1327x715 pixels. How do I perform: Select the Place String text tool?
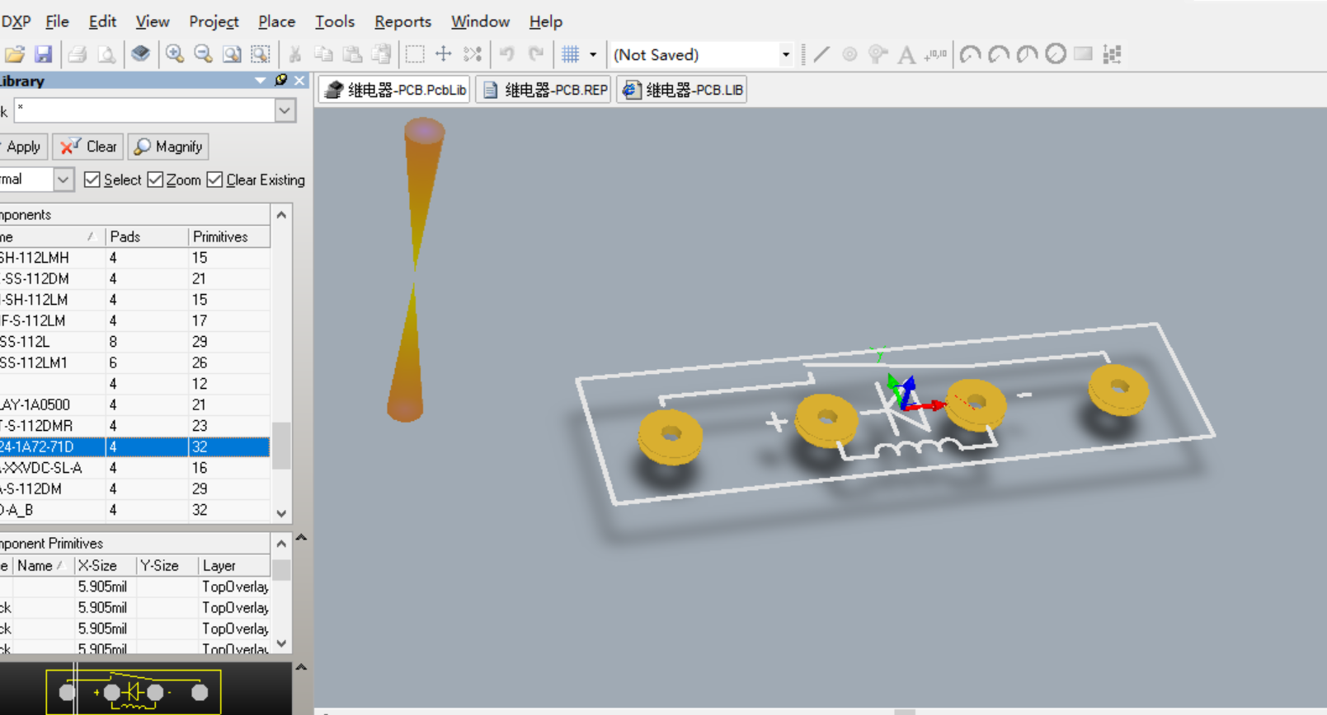point(906,54)
